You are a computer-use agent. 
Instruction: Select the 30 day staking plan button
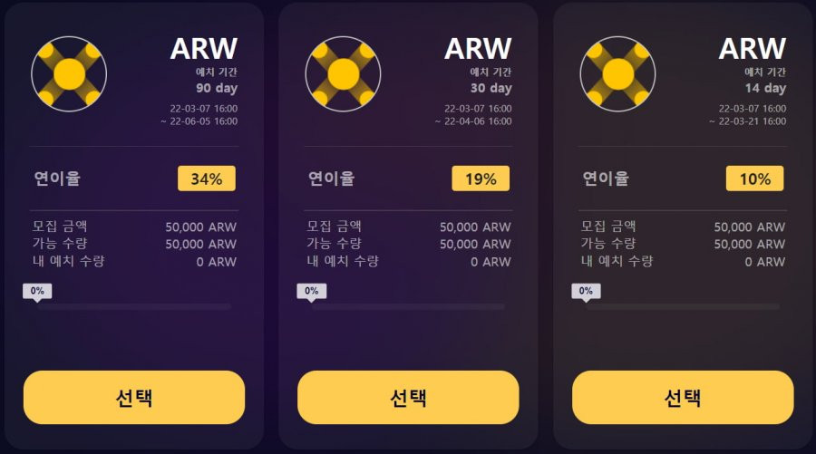[x=409, y=397]
